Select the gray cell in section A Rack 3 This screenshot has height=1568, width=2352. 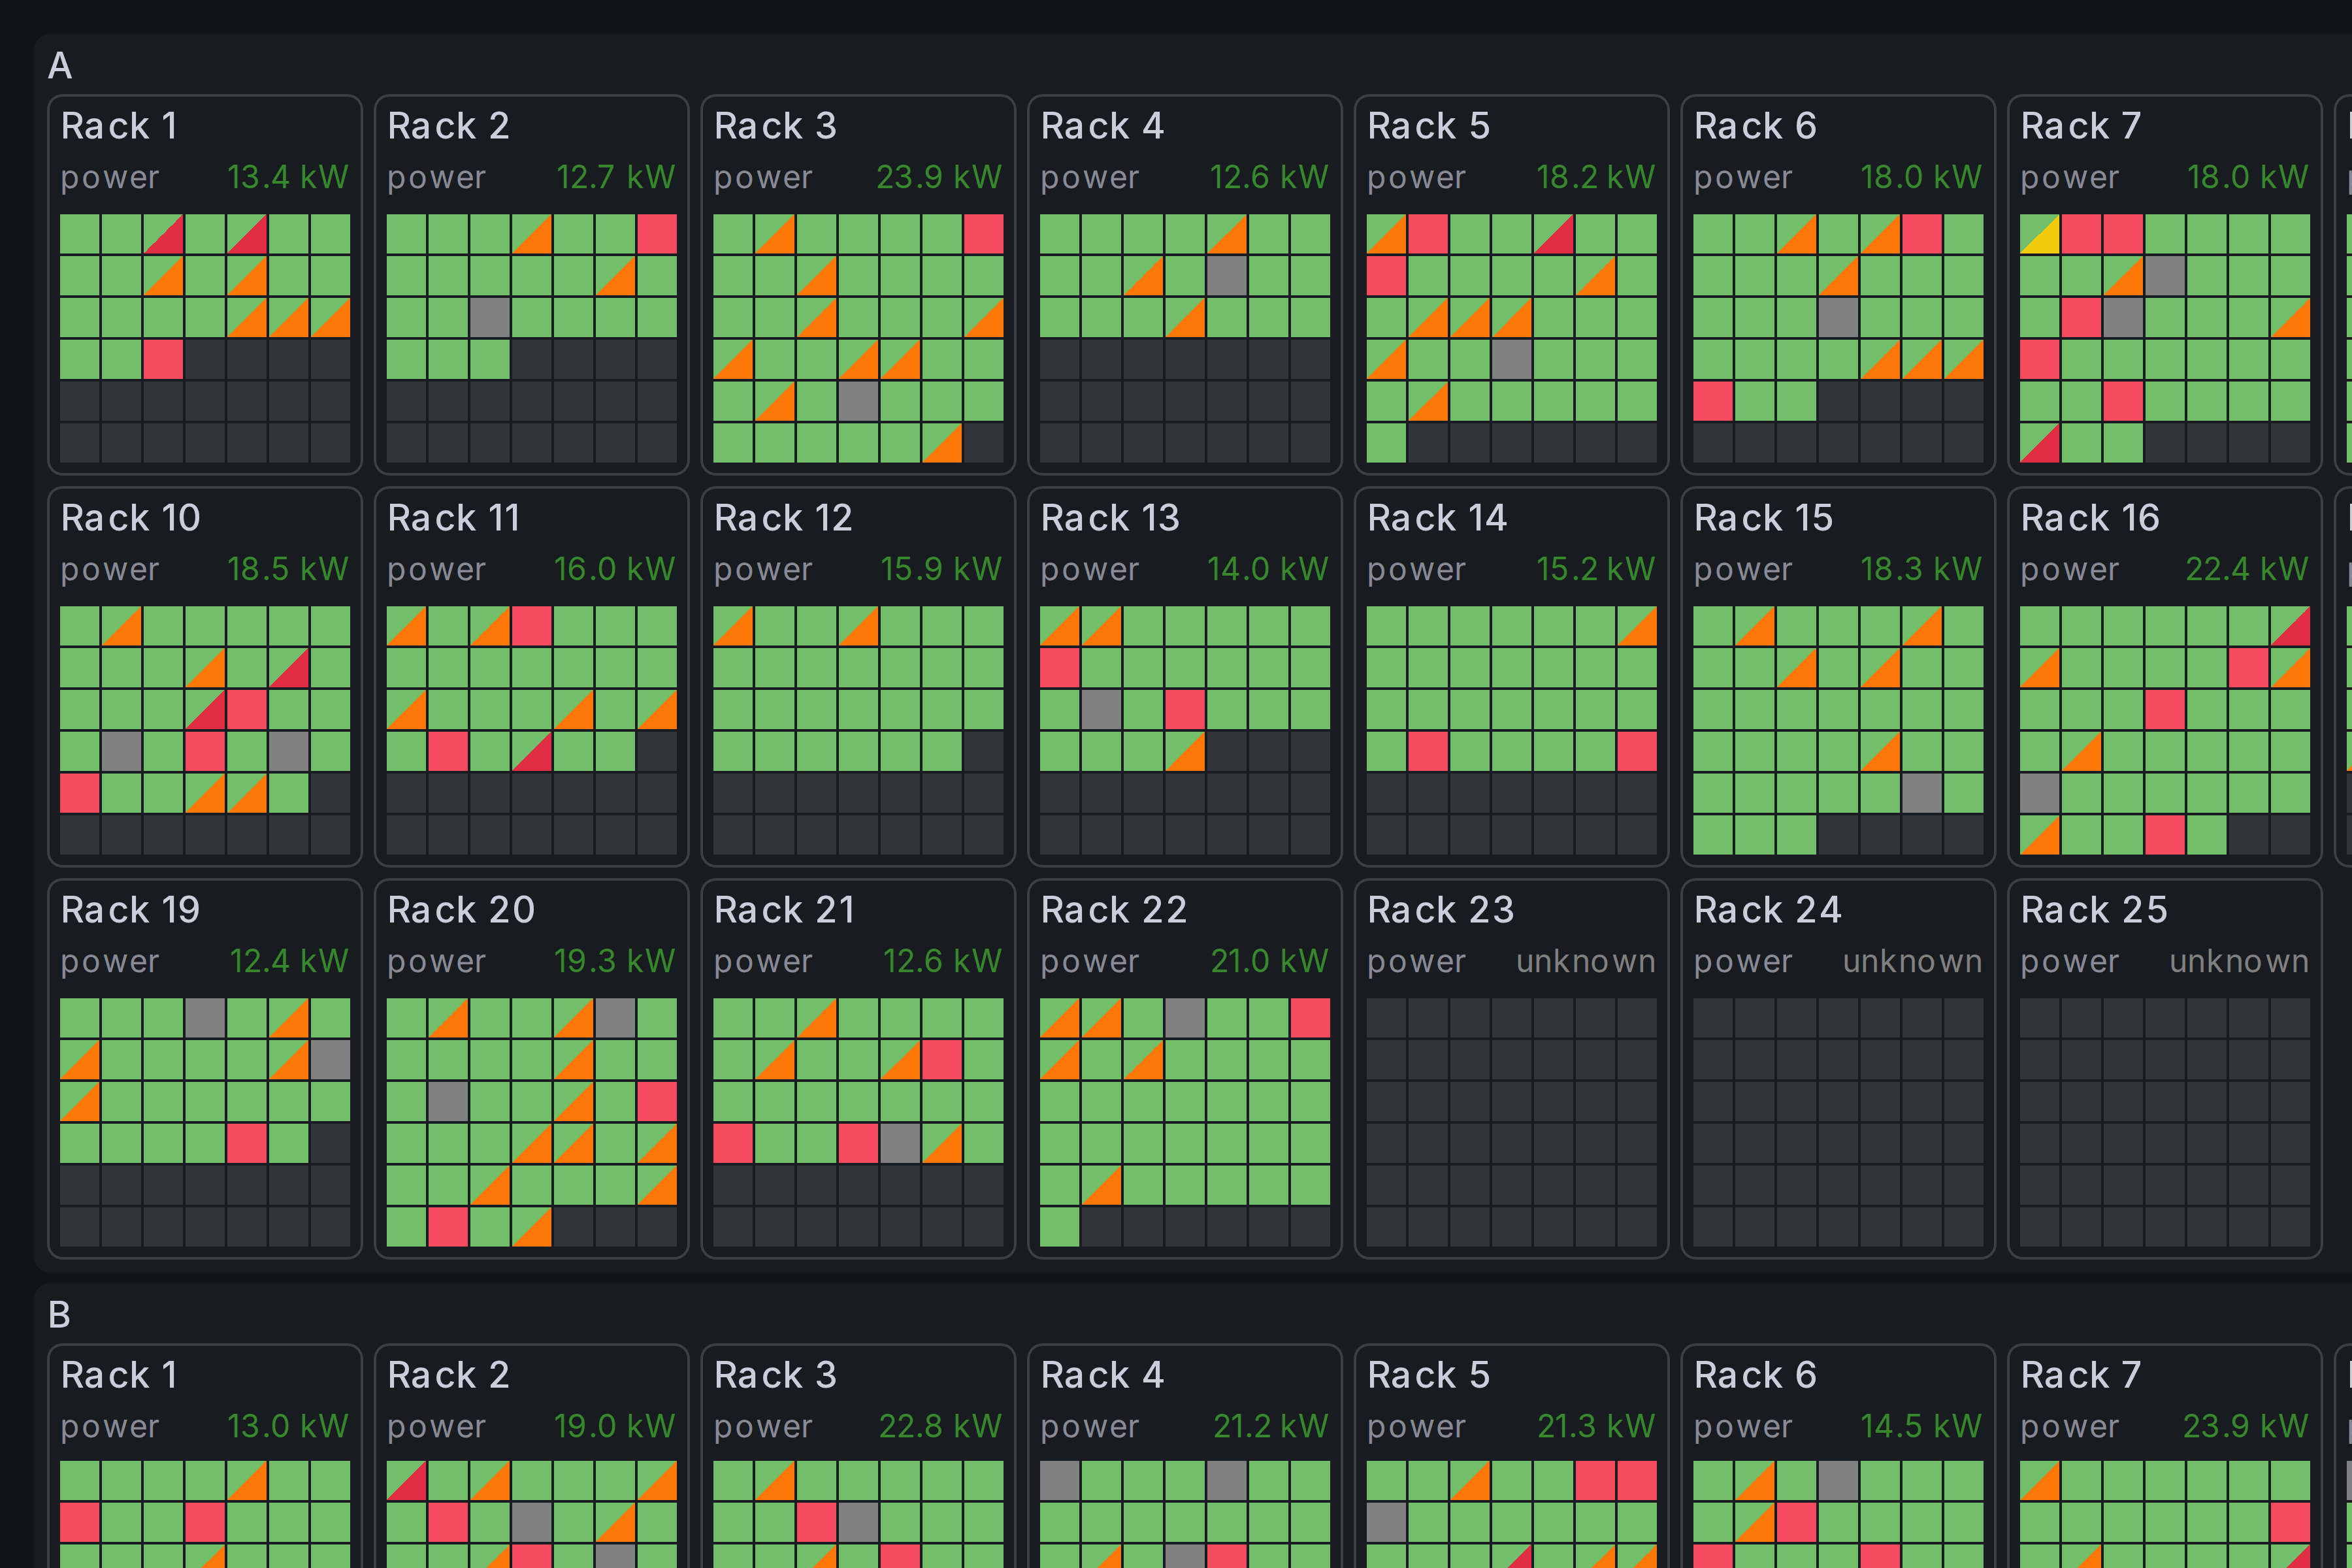(x=858, y=401)
